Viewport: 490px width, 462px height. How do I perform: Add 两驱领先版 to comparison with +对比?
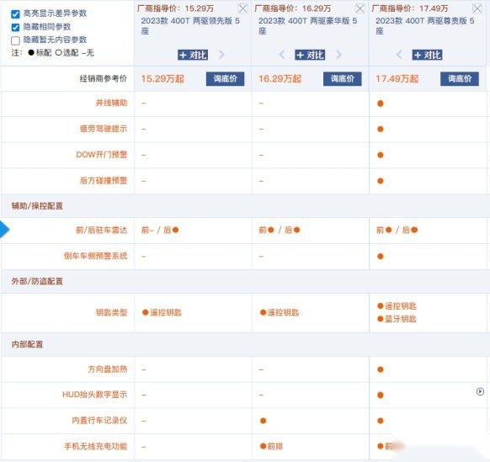[x=193, y=55]
